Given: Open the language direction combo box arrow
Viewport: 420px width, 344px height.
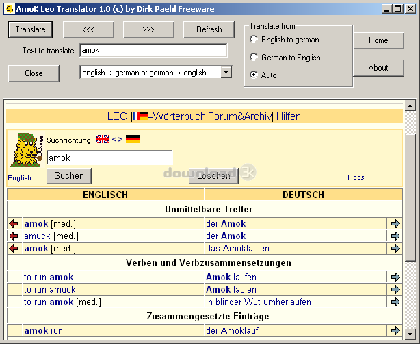Looking at the screenshot, I should point(226,73).
